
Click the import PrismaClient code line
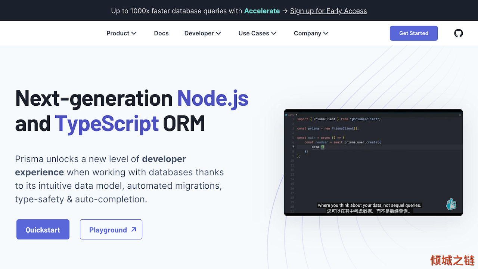tap(339, 119)
